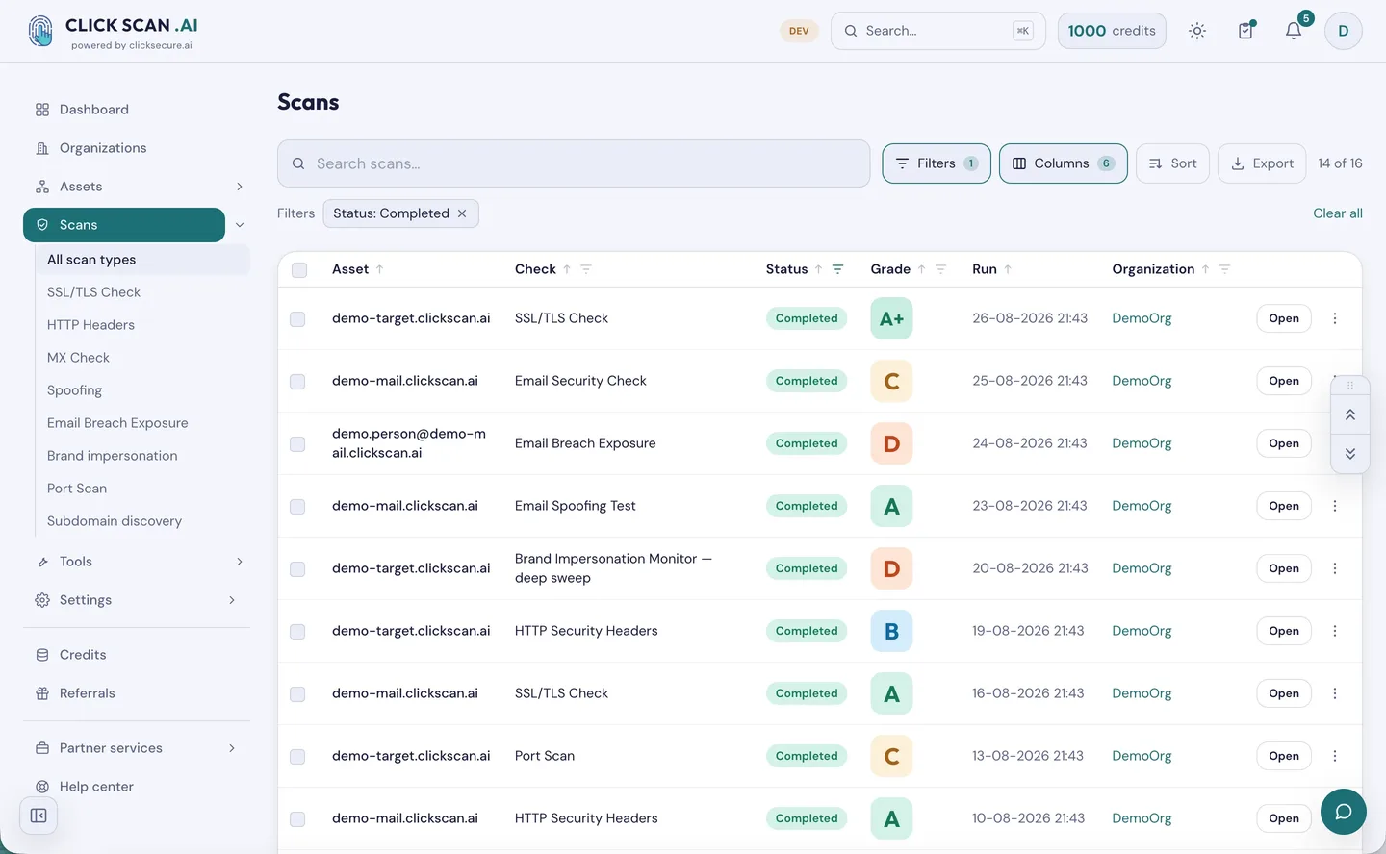The image size is (1386, 854).
Task: Collapse the sidebar panel icon
Action: (x=38, y=816)
